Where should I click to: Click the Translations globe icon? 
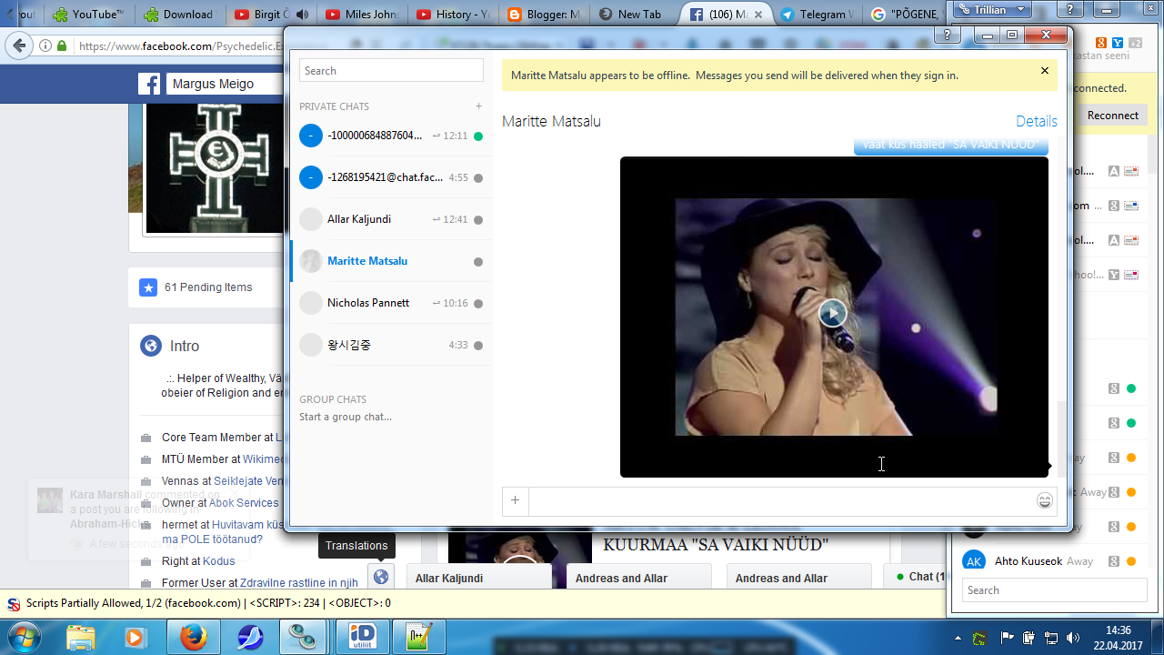[381, 576]
